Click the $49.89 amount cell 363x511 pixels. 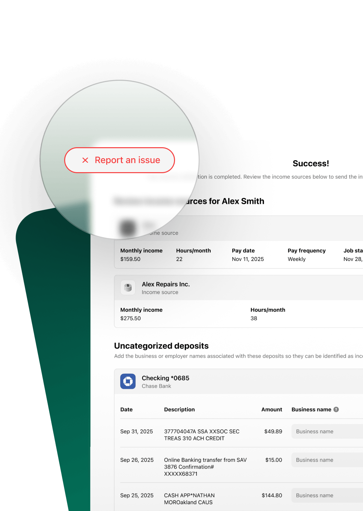pos(273,432)
